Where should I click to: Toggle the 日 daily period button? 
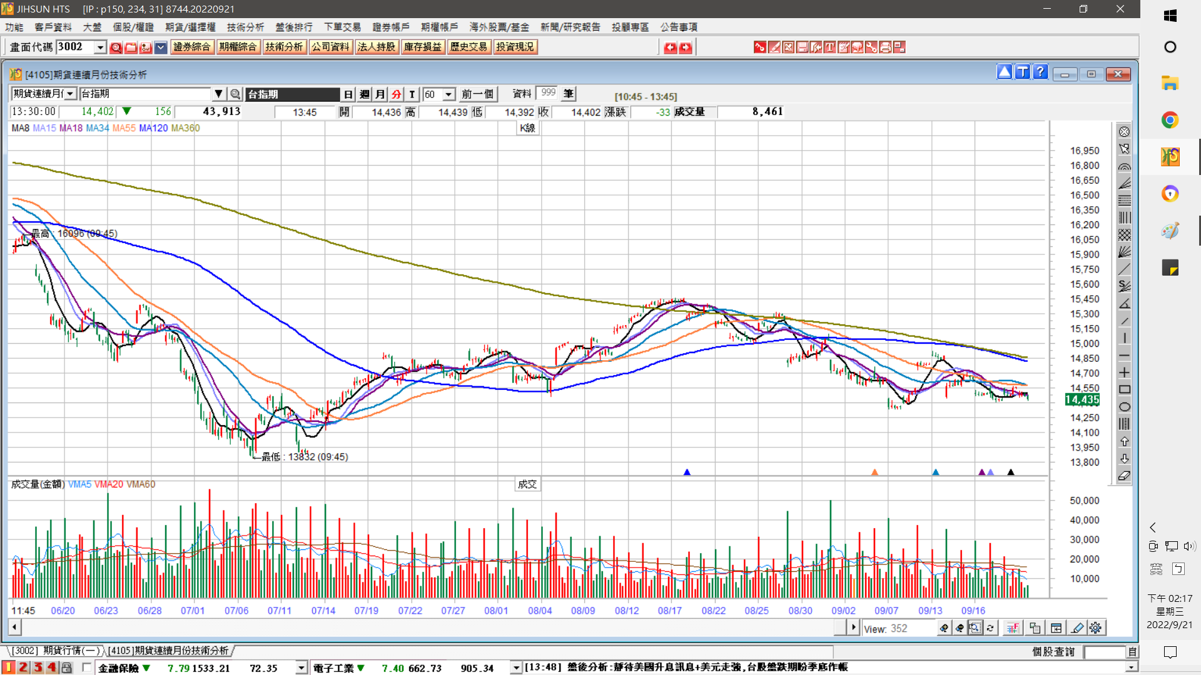(x=348, y=94)
